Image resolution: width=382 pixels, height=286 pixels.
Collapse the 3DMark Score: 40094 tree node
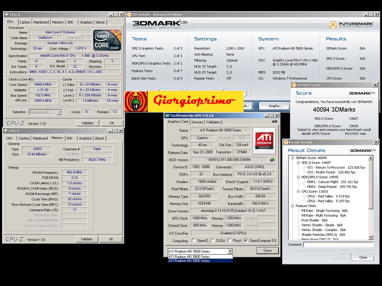tap(292, 158)
